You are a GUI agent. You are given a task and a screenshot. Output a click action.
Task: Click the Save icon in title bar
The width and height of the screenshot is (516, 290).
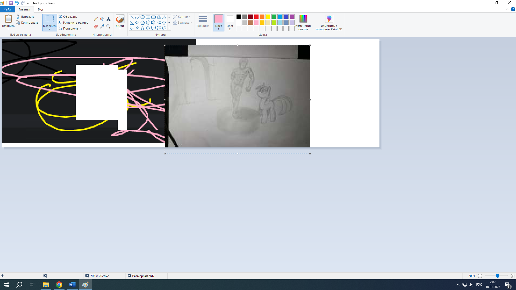tap(11, 3)
